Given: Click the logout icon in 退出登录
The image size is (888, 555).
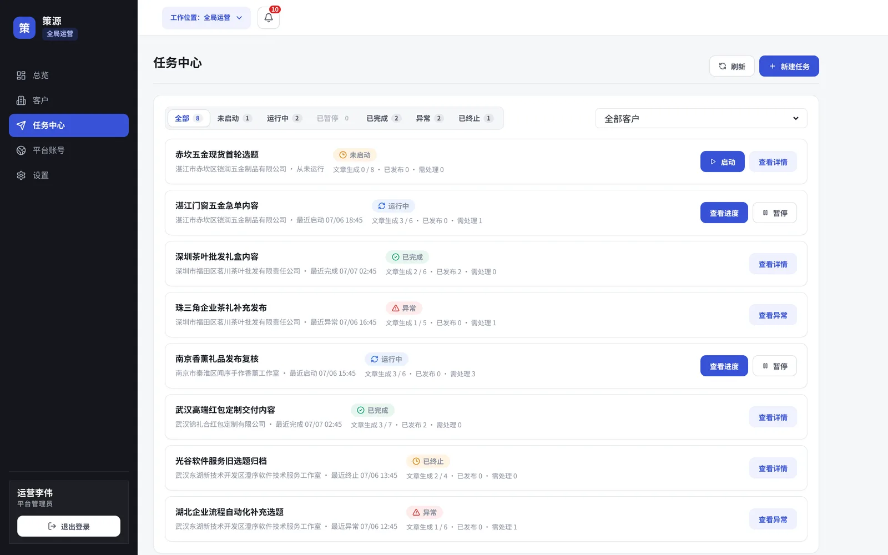Looking at the screenshot, I should coord(52,526).
